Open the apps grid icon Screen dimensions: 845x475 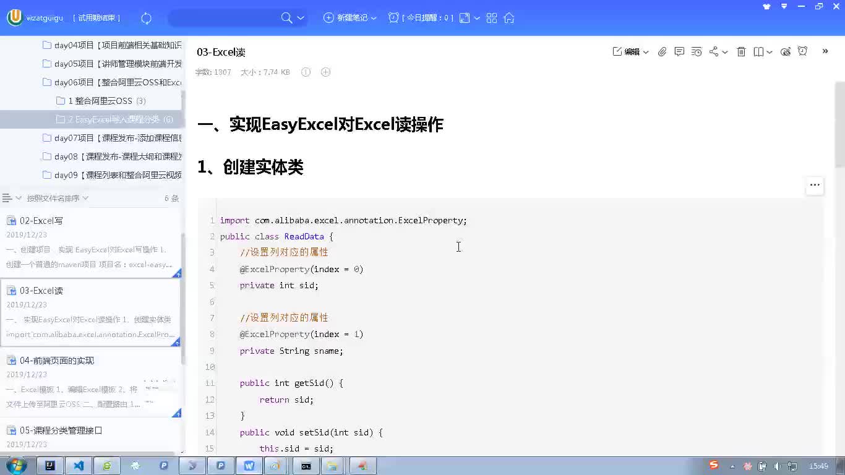click(492, 18)
